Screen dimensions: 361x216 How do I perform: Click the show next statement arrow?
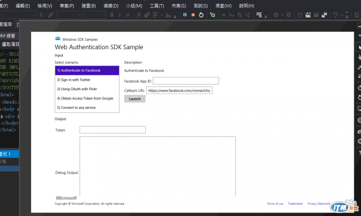click(223, 15)
